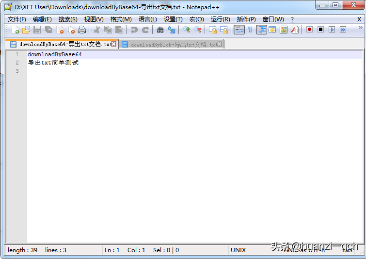Run macro multiple times icon
366x259 pixels.
pos(343,30)
